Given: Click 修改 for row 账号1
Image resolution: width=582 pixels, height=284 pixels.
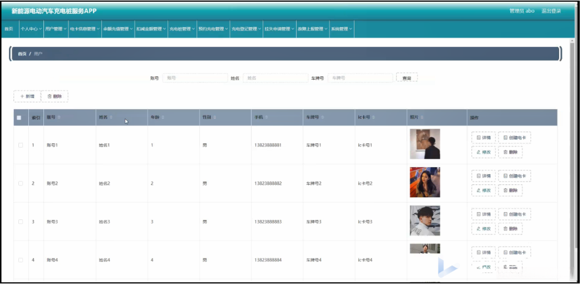Looking at the screenshot, I should coord(484,152).
